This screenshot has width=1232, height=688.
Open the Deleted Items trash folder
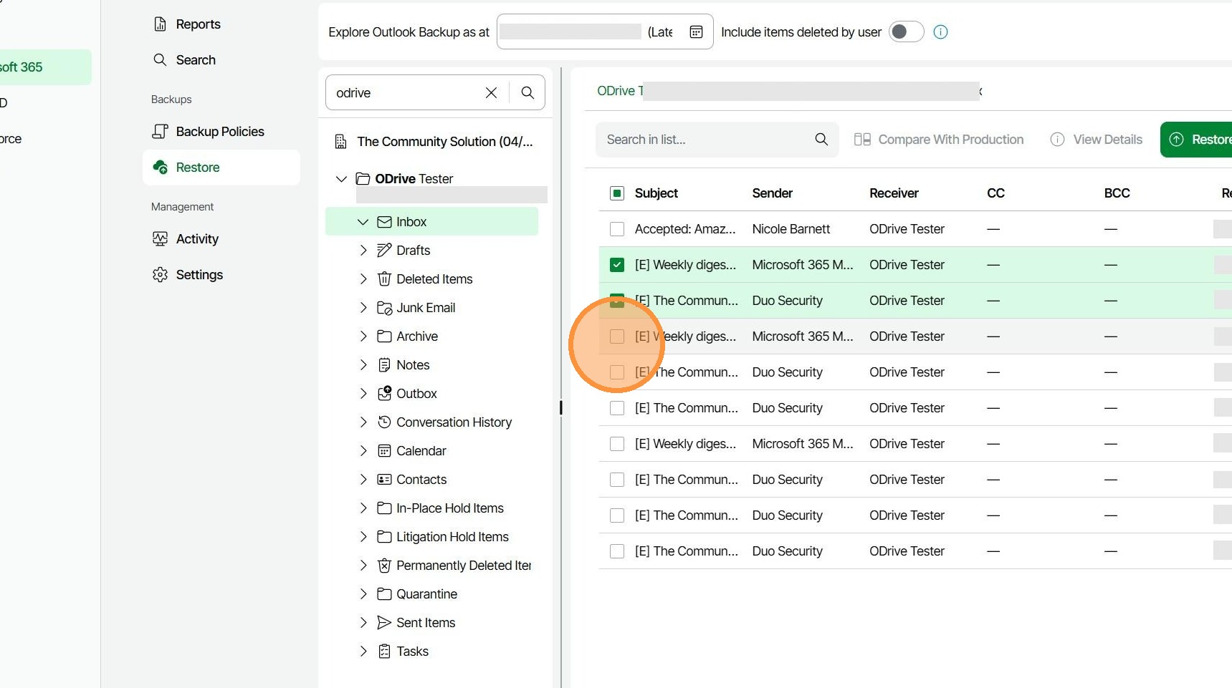[434, 279]
